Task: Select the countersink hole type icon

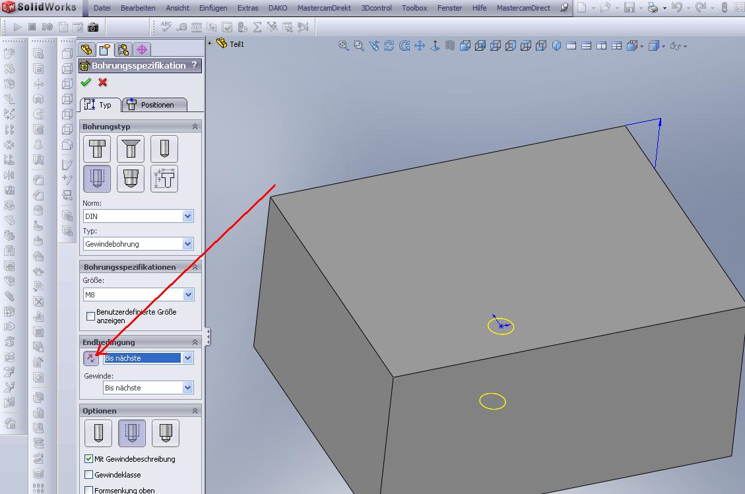Action: coord(131,148)
